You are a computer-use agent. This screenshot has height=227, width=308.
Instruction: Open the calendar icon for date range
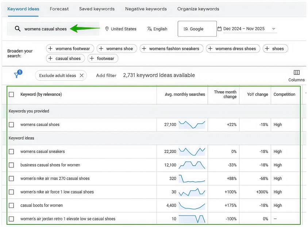pyautogui.click(x=219, y=29)
